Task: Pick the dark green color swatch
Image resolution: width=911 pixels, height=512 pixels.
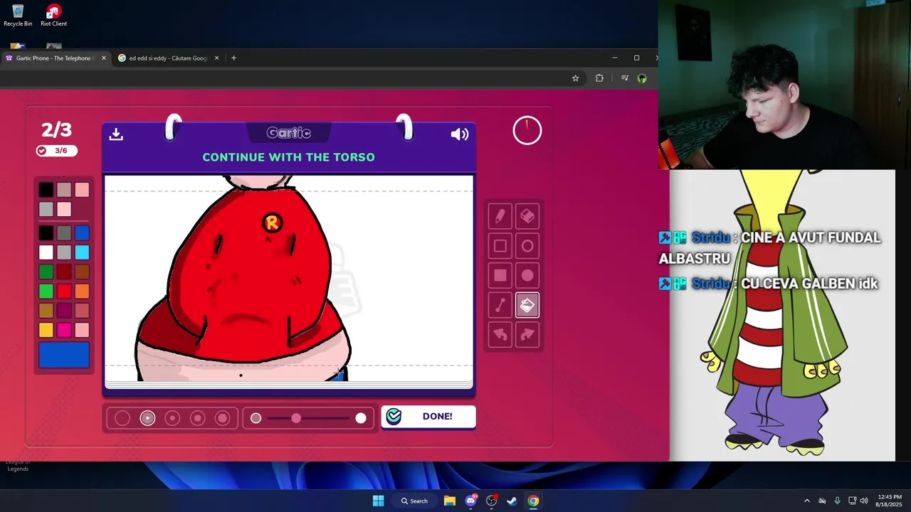Action: [x=46, y=272]
